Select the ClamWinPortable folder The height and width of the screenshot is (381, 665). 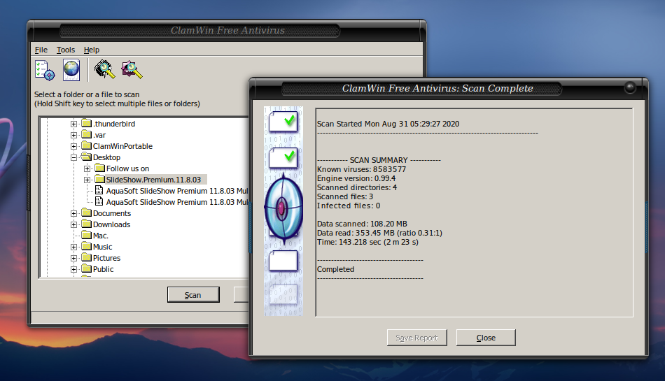pyautogui.click(x=122, y=146)
